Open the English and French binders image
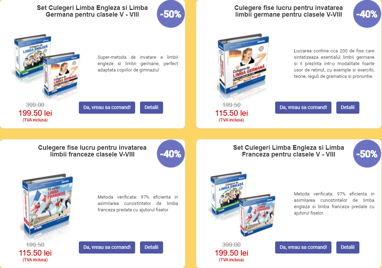382x268 pixels. [242, 204]
